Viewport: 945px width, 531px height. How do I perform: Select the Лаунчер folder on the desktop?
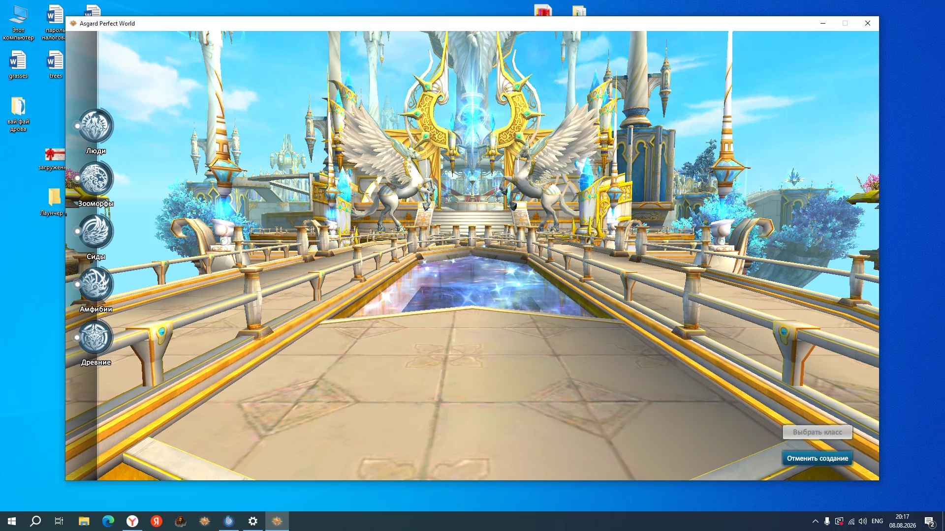(x=53, y=202)
